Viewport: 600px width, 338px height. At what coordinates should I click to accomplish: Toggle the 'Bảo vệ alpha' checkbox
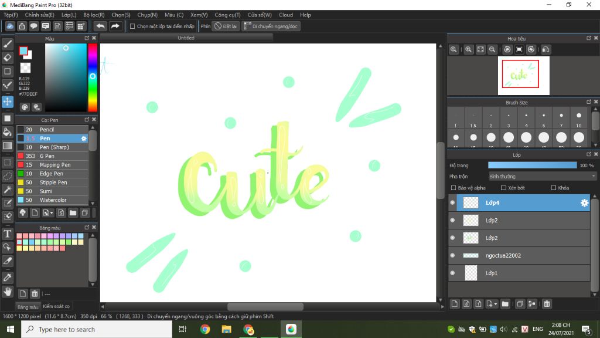click(x=454, y=188)
